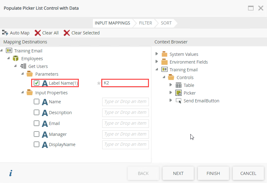Screen dimensions: 267x183
Task: Switch to the FILTER tab
Action: (x=145, y=23)
